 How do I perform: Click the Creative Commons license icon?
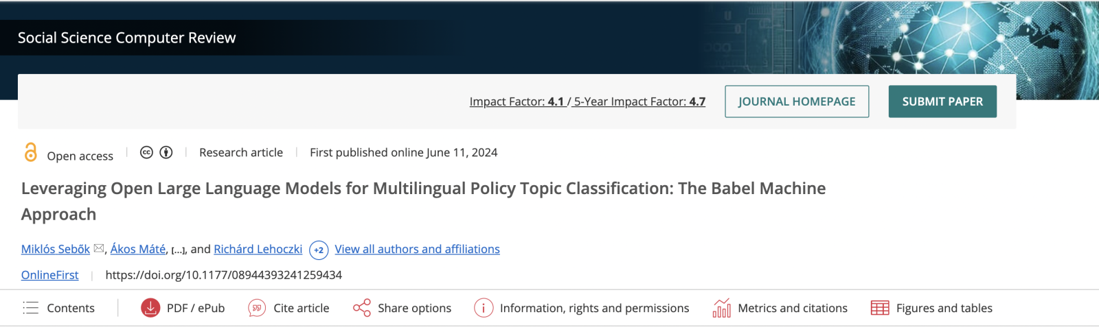[146, 152]
